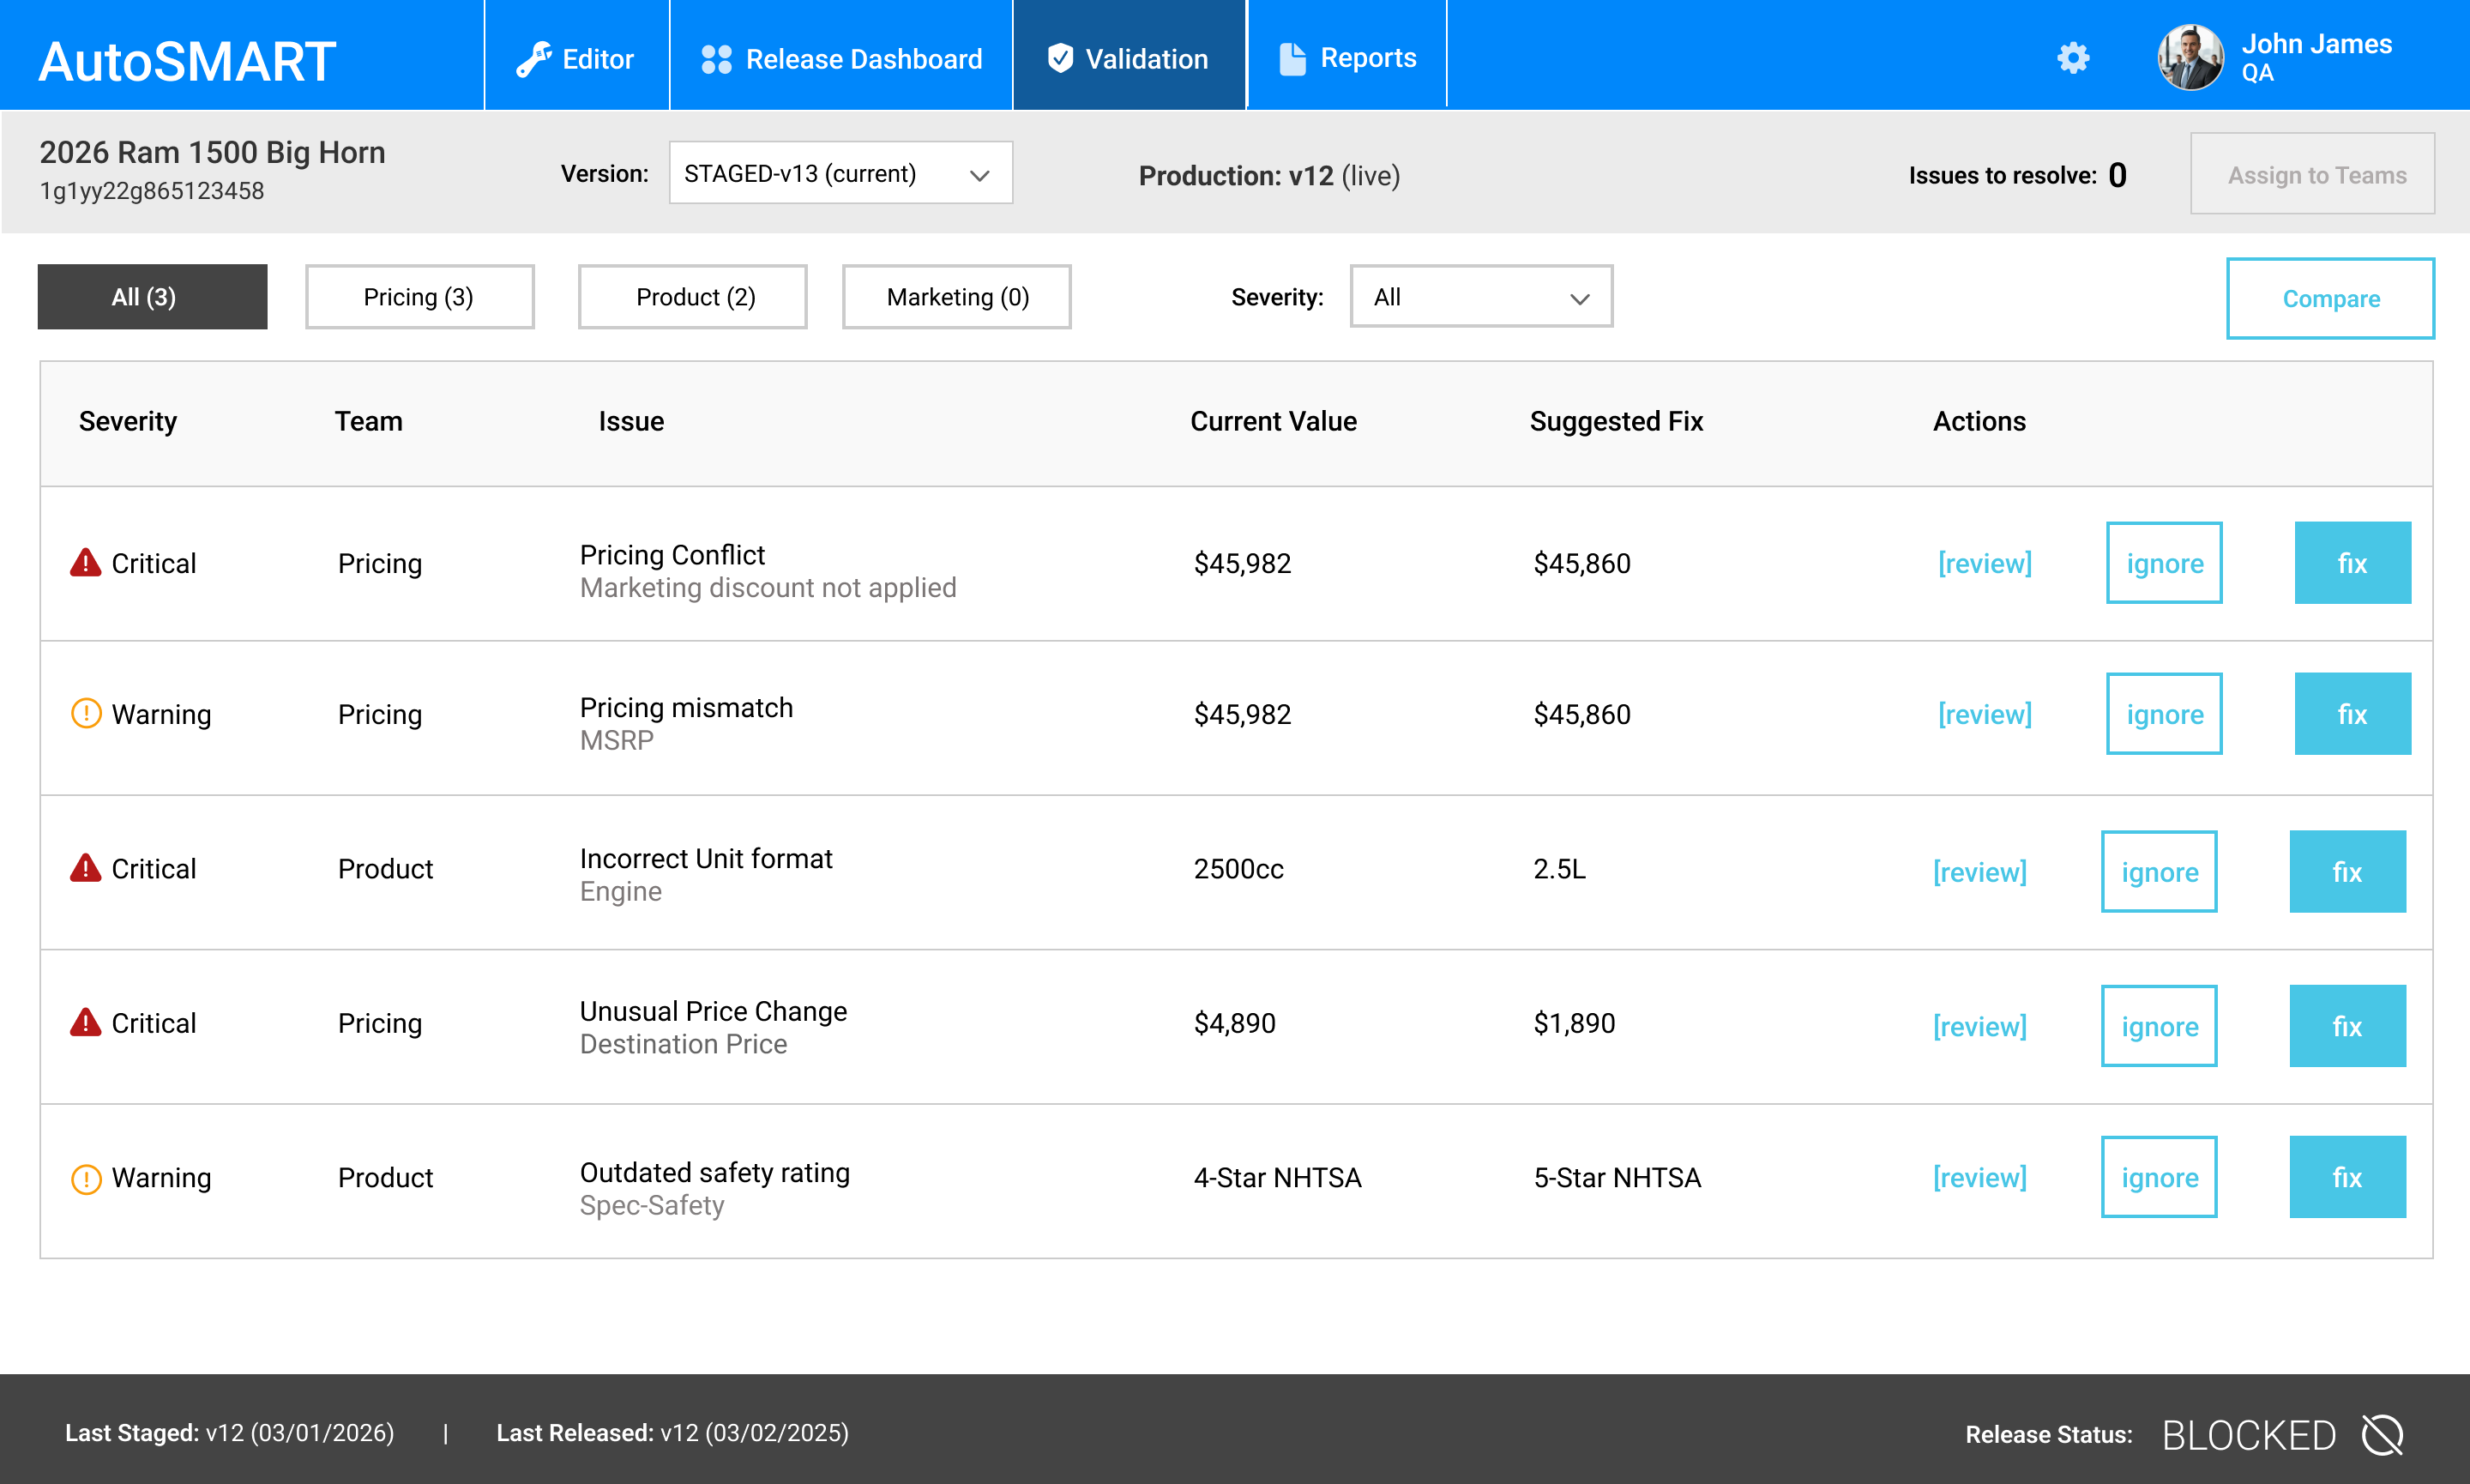Click critical icon on Unusual Price Change row
This screenshot has height=1484, width=2470.
[86, 1023]
